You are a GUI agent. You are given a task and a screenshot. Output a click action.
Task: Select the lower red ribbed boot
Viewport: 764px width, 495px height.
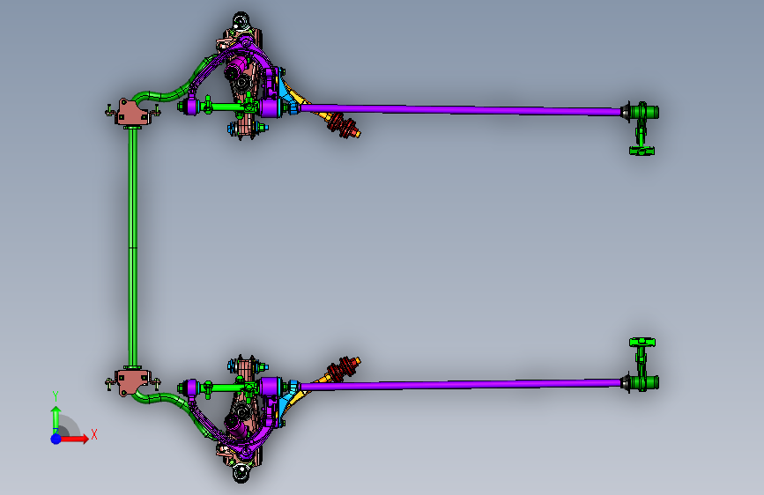[x=342, y=370]
